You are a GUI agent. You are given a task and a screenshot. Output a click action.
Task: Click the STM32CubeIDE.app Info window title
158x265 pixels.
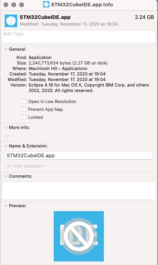[82, 5]
